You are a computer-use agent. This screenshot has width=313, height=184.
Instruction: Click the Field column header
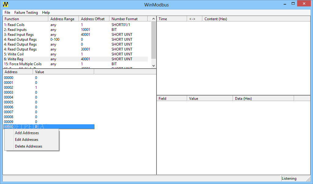tap(172, 98)
